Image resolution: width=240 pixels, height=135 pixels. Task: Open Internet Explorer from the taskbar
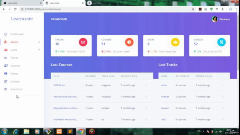[x=15, y=132]
